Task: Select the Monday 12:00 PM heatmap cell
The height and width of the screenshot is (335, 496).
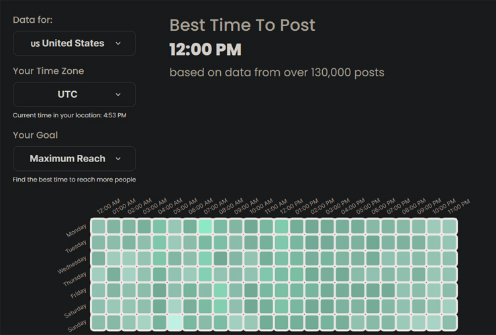Action: (x=281, y=226)
